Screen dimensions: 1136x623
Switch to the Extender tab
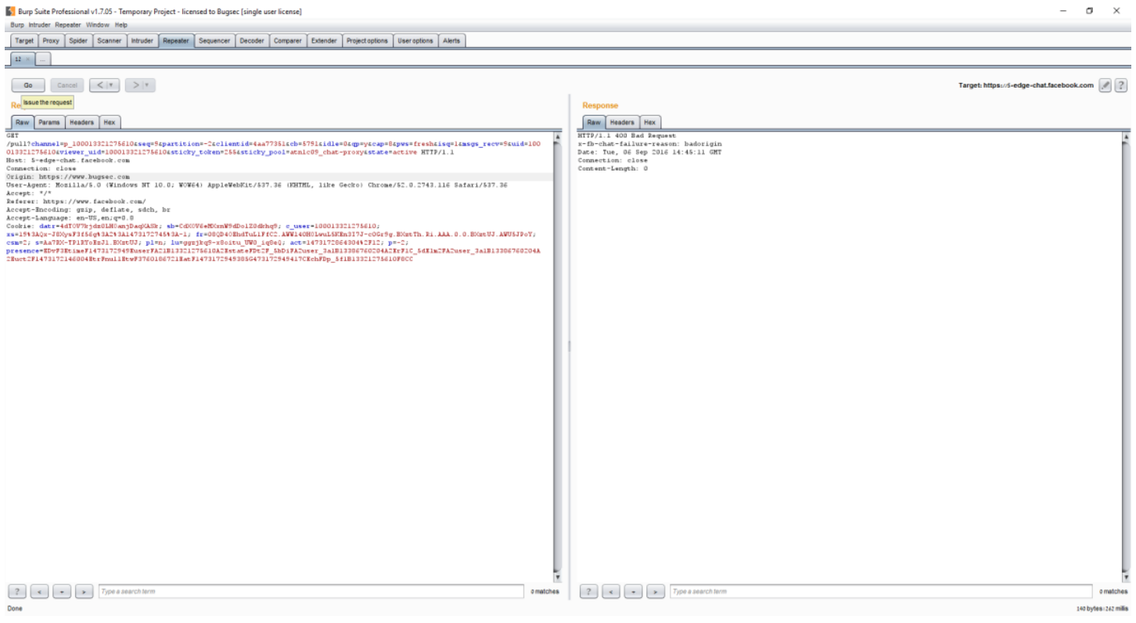click(325, 41)
